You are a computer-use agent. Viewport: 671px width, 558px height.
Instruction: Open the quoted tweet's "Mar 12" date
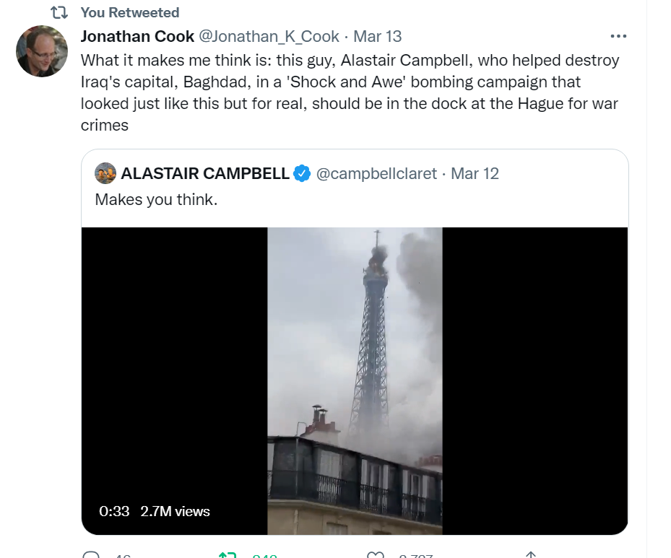(x=475, y=173)
